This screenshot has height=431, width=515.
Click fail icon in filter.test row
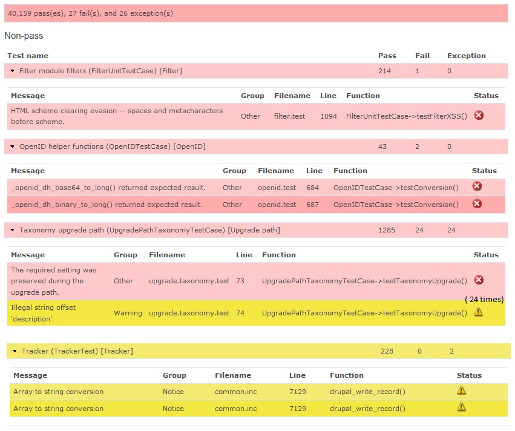click(x=479, y=115)
